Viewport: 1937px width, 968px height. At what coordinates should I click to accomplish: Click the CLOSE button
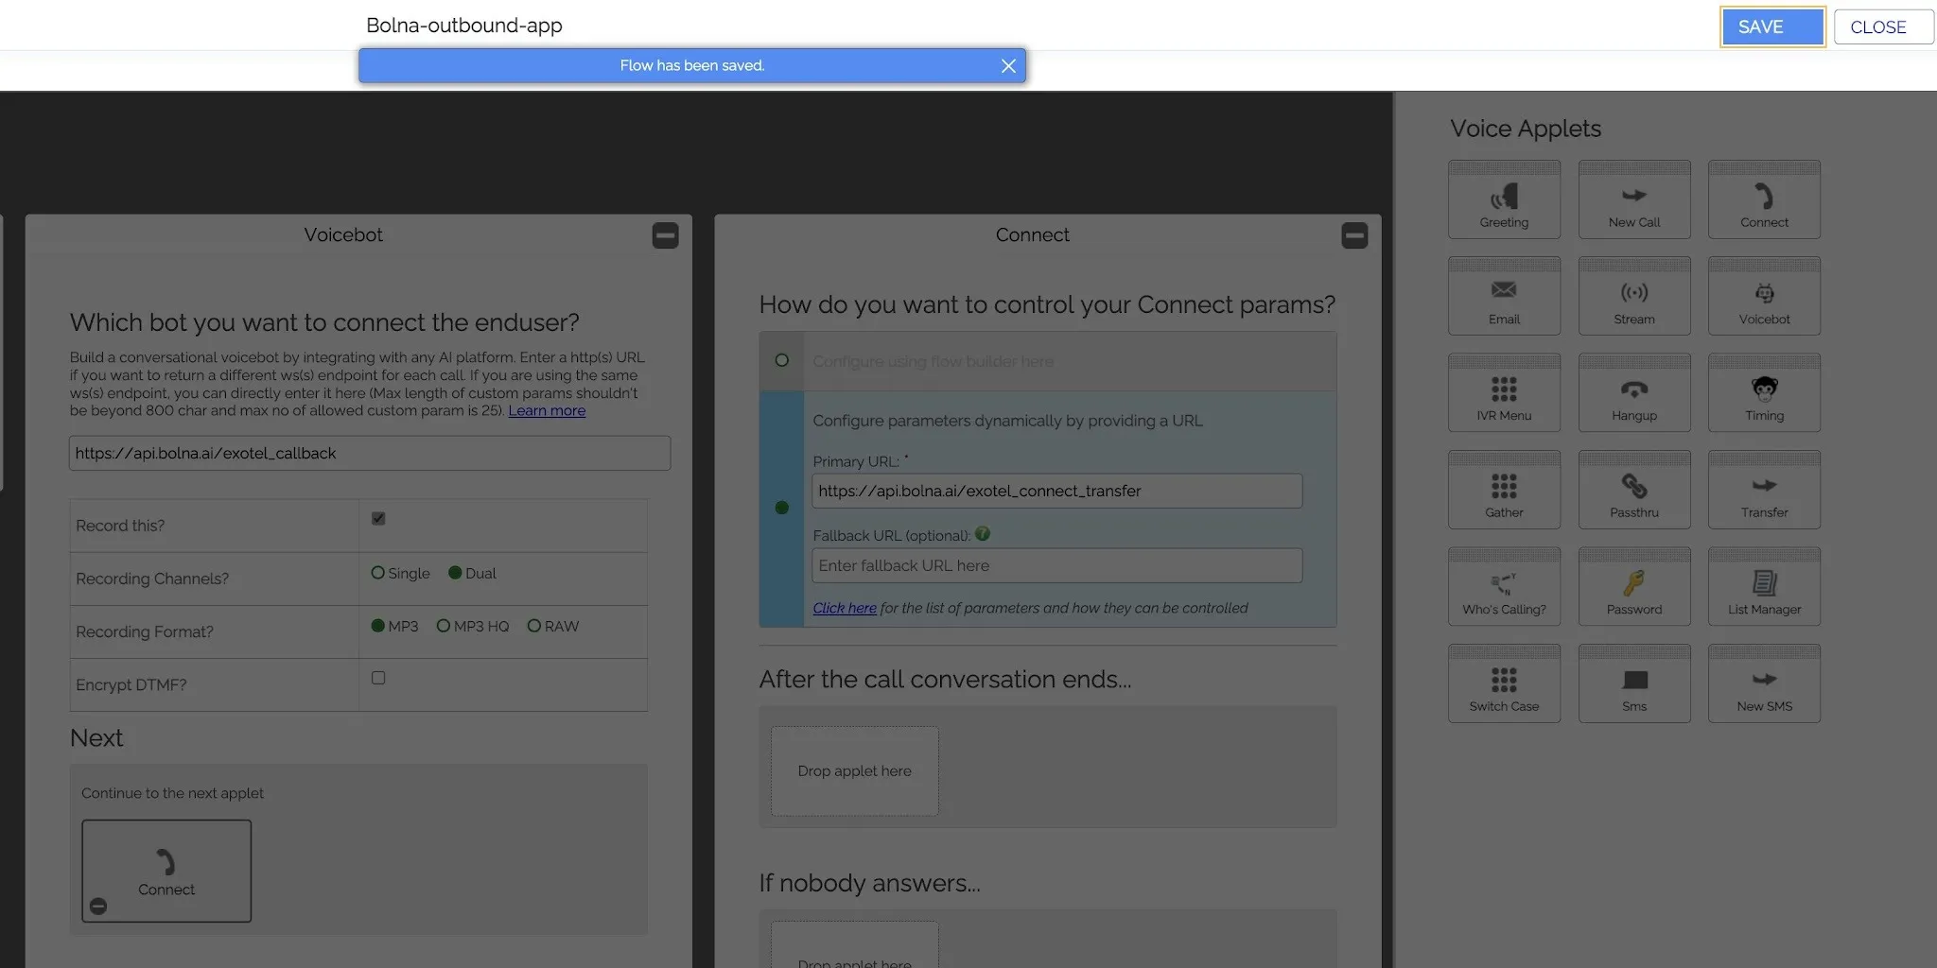coord(1883,27)
